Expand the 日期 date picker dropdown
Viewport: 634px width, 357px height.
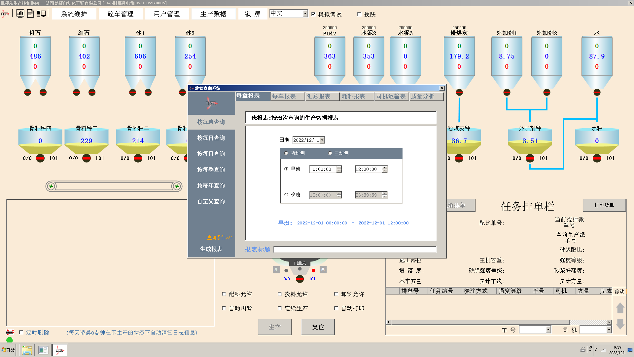tap(322, 140)
